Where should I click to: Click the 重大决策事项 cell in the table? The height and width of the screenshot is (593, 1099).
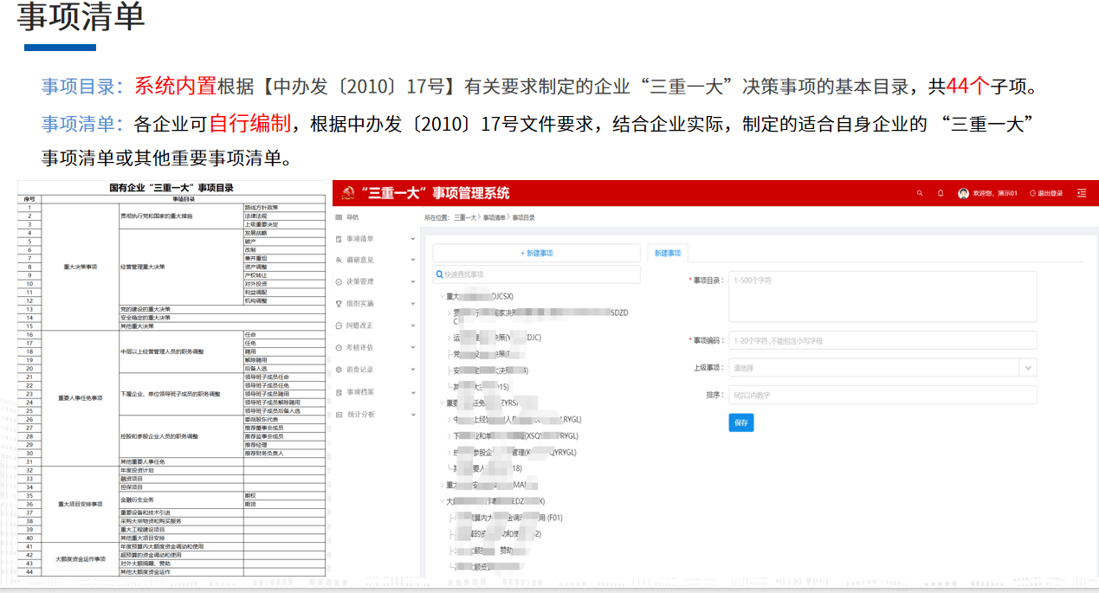(80, 267)
